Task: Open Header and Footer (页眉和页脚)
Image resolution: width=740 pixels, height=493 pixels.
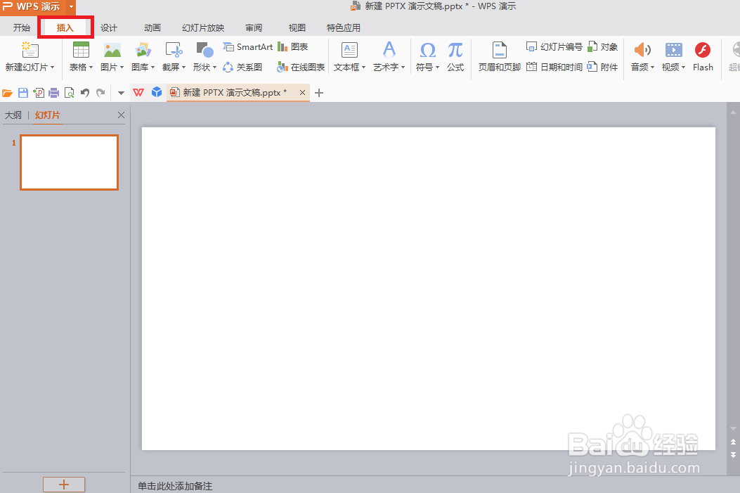Action: (x=500, y=56)
